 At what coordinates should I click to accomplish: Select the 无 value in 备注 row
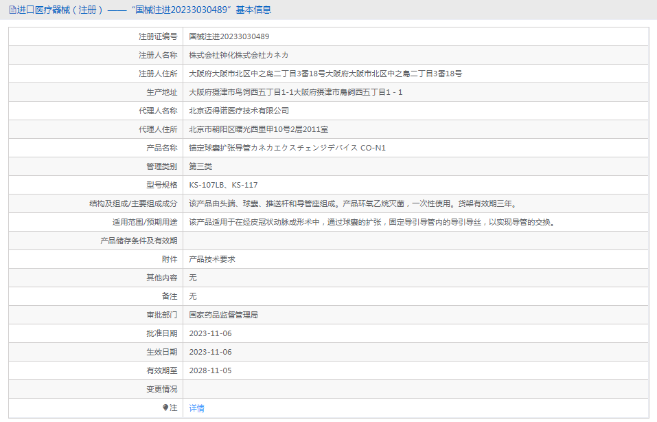(193, 296)
